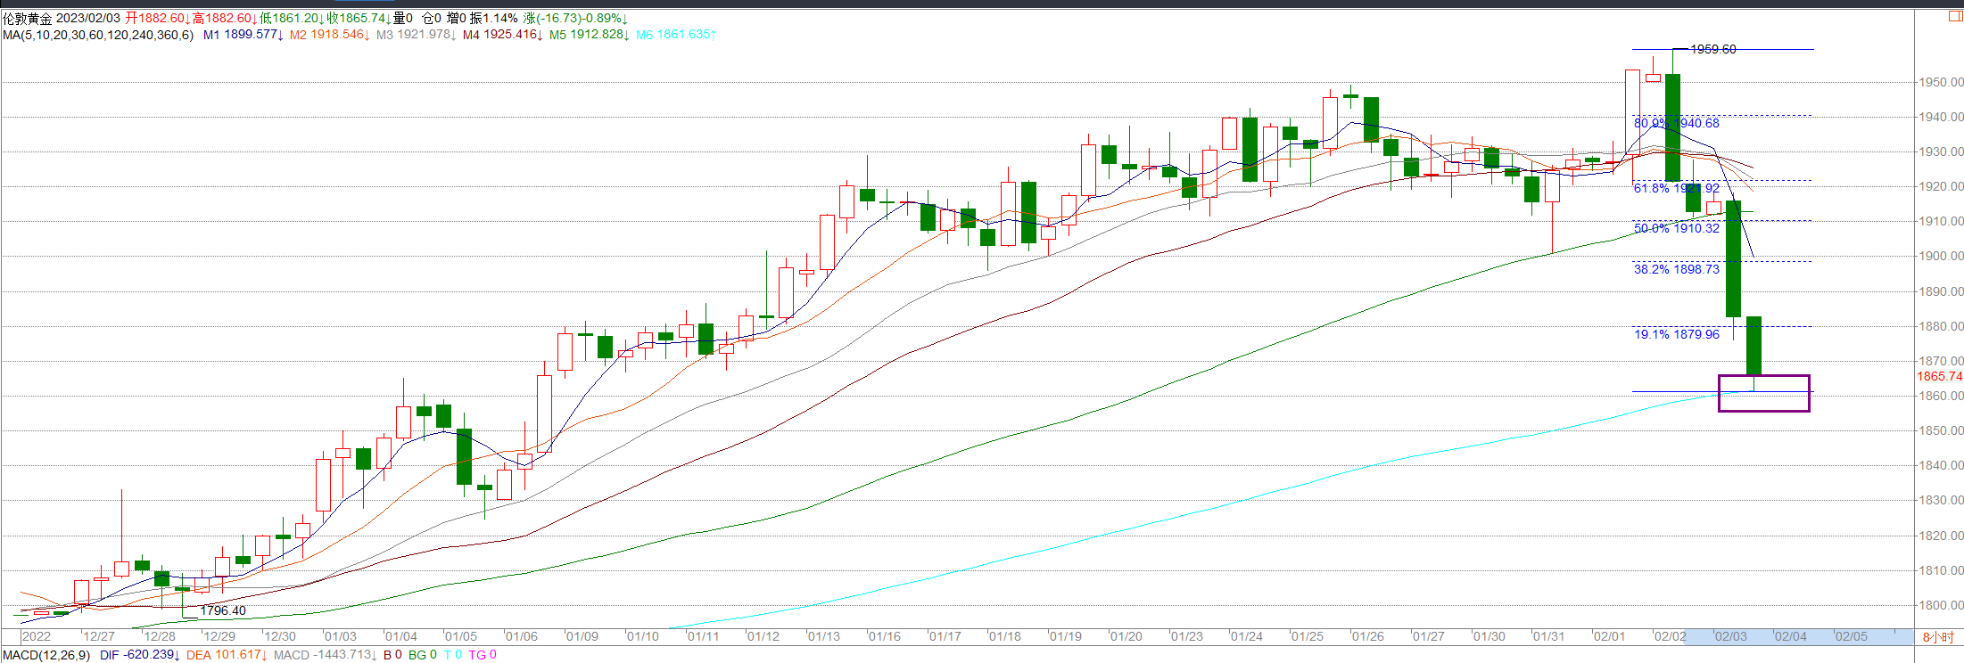This screenshot has height=663, width=1964.
Task: Click the 02/04 date on time axis
Action: [x=1791, y=636]
